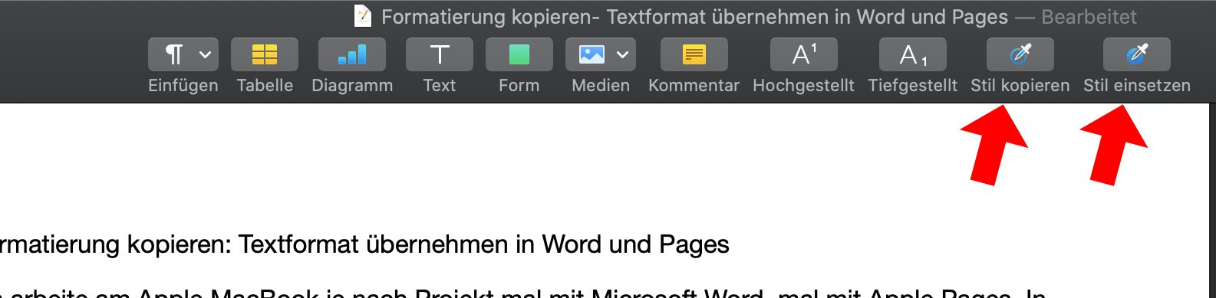The width and height of the screenshot is (1216, 298).
Task: Paste formatting with Stil einsetzen icon
Action: [1137, 54]
